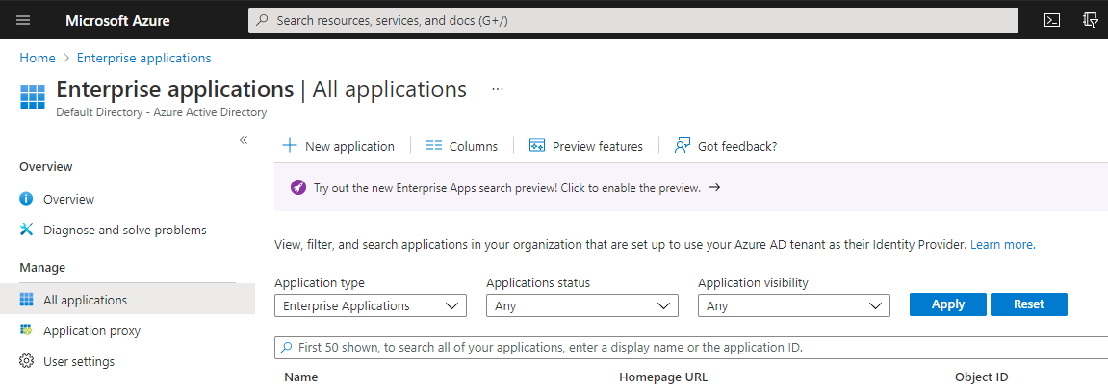This screenshot has height=389, width=1108.
Task: Open the Columns chooser icon
Action: coord(434,146)
